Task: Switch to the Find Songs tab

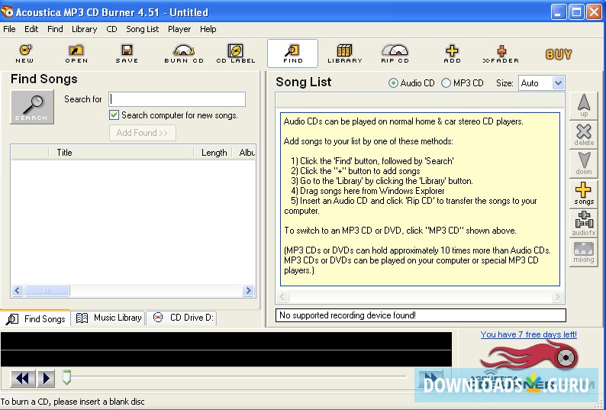Action: 36,318
